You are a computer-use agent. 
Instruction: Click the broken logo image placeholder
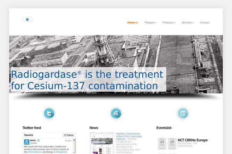tap(27, 20)
